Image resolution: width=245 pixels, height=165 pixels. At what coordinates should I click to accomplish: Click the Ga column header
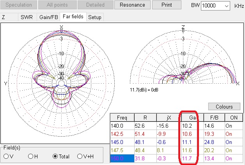click(x=191, y=118)
